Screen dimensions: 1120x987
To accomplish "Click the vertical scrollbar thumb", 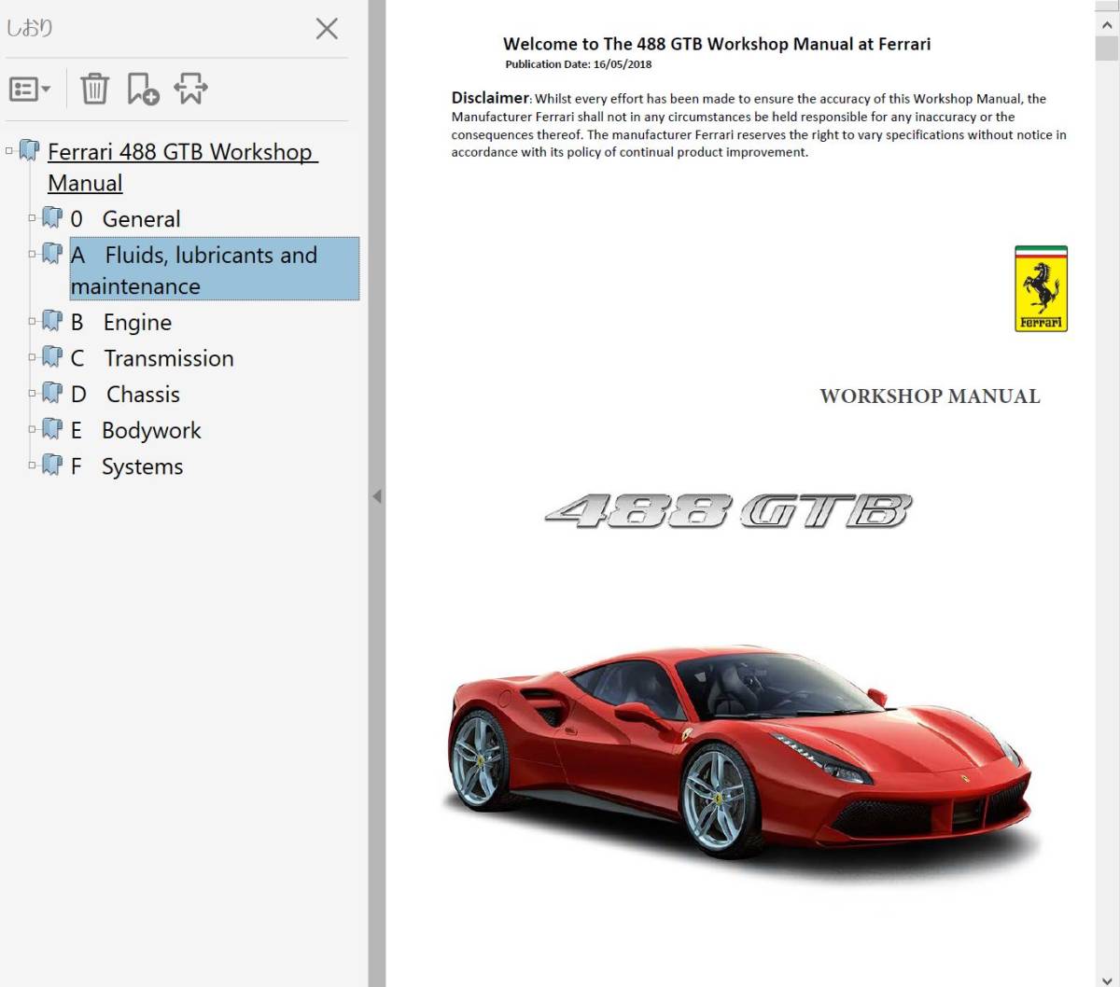I will tap(1106, 49).
